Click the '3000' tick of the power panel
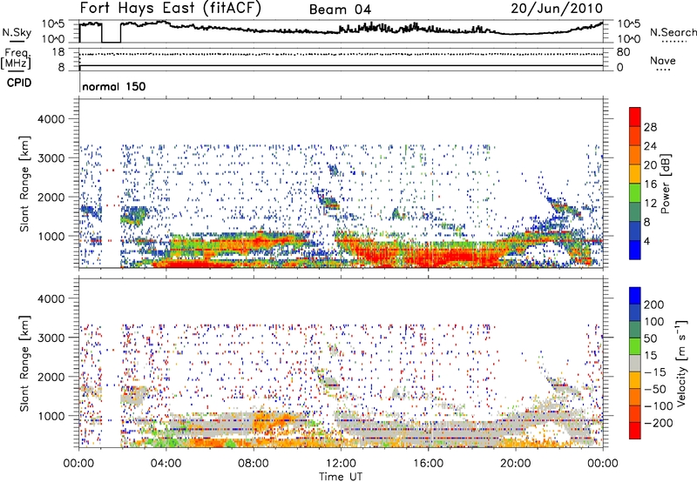 click(51, 158)
